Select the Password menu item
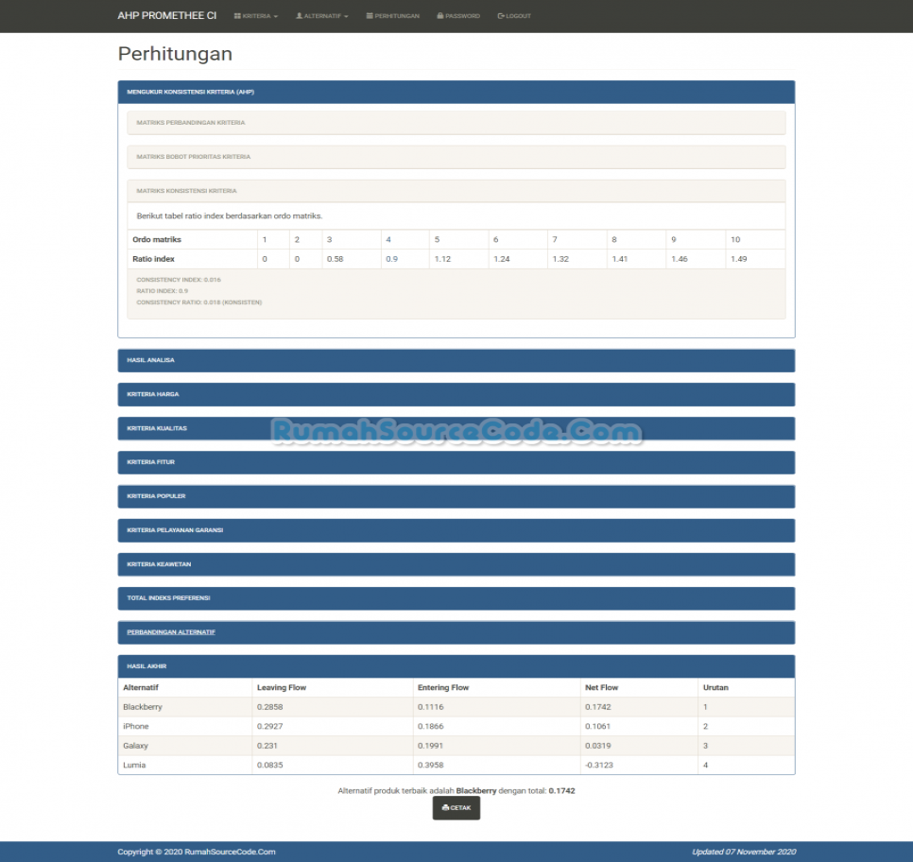This screenshot has width=913, height=862. click(x=462, y=16)
